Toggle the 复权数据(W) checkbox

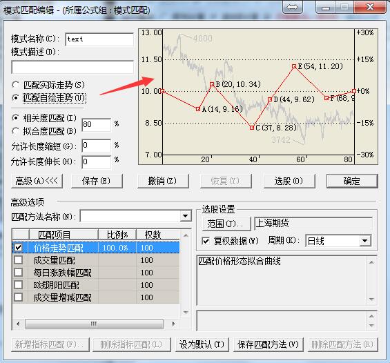coord(206,241)
